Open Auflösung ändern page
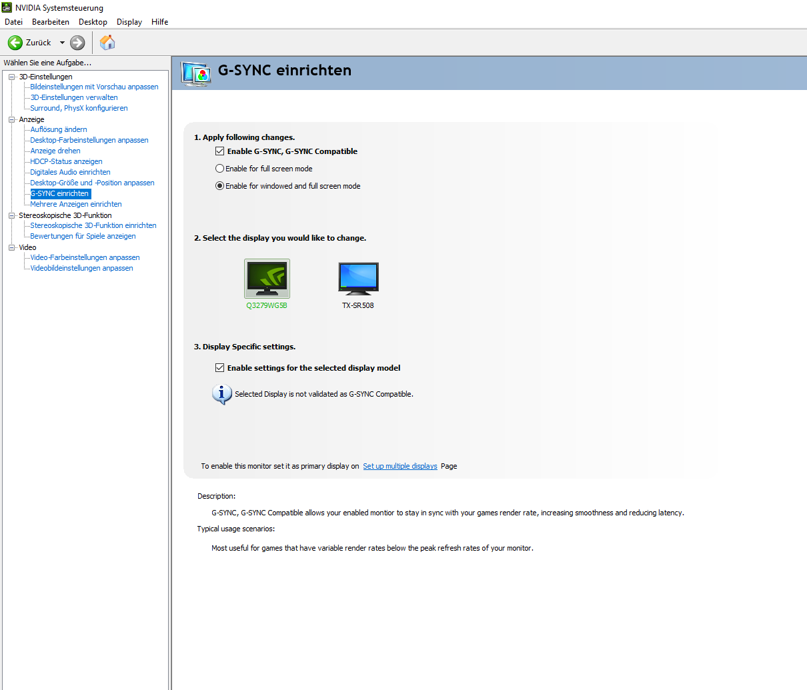Screen dimensions: 807x690 59,129
